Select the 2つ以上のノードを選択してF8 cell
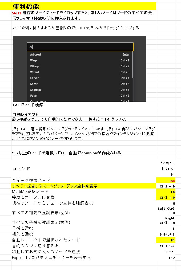Viewport: 181px width, 270px height. coord(84,153)
